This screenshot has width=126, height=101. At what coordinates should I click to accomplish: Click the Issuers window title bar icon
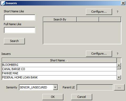pos(3,3)
